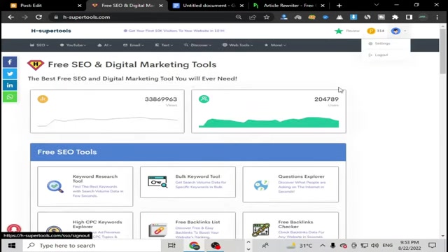This screenshot has height=252, width=448.
Task: Expand the YouTube menu dropdown
Action: pyautogui.click(x=73, y=45)
